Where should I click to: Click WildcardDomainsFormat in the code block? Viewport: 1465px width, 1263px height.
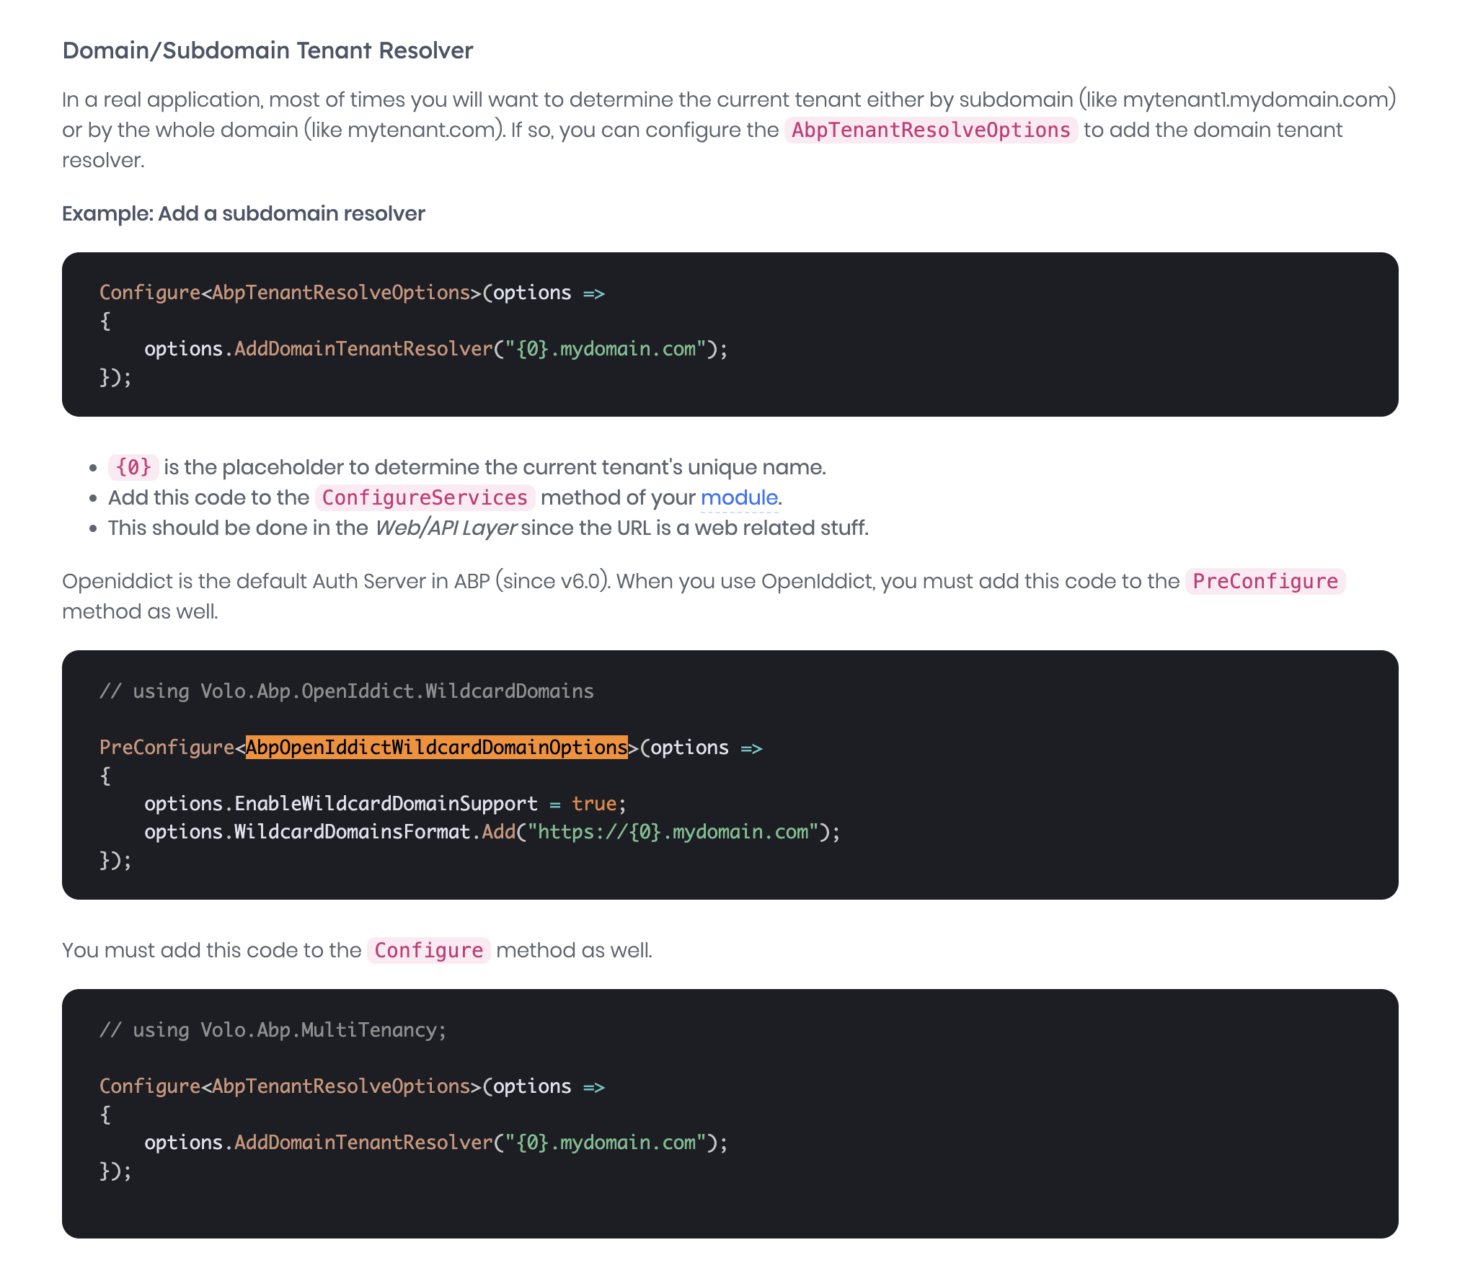pos(352,832)
